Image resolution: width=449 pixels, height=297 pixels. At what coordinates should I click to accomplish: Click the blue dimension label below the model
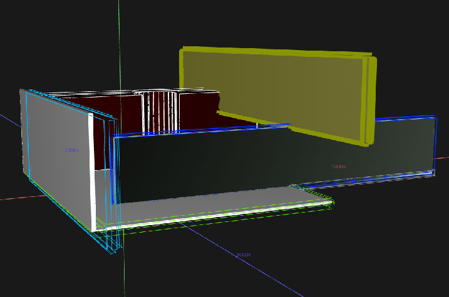(243, 255)
